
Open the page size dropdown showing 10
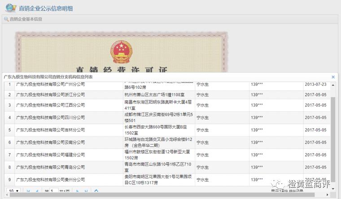coord(13,191)
